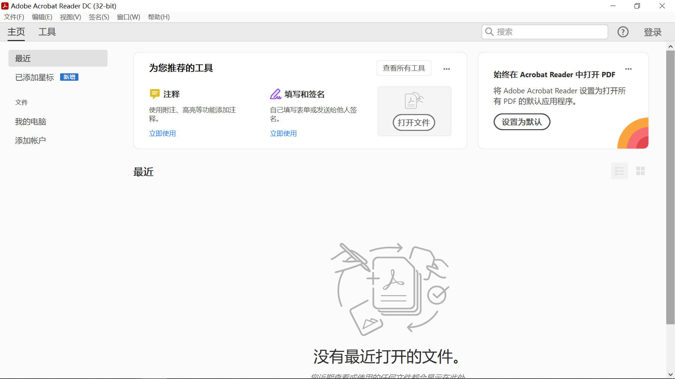Click the Fill & Sign pen icon
Image resolution: width=675 pixels, height=379 pixels.
pos(276,94)
